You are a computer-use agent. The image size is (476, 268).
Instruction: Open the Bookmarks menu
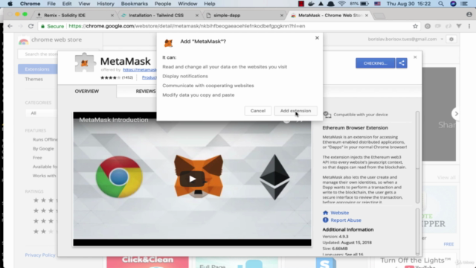(134, 4)
